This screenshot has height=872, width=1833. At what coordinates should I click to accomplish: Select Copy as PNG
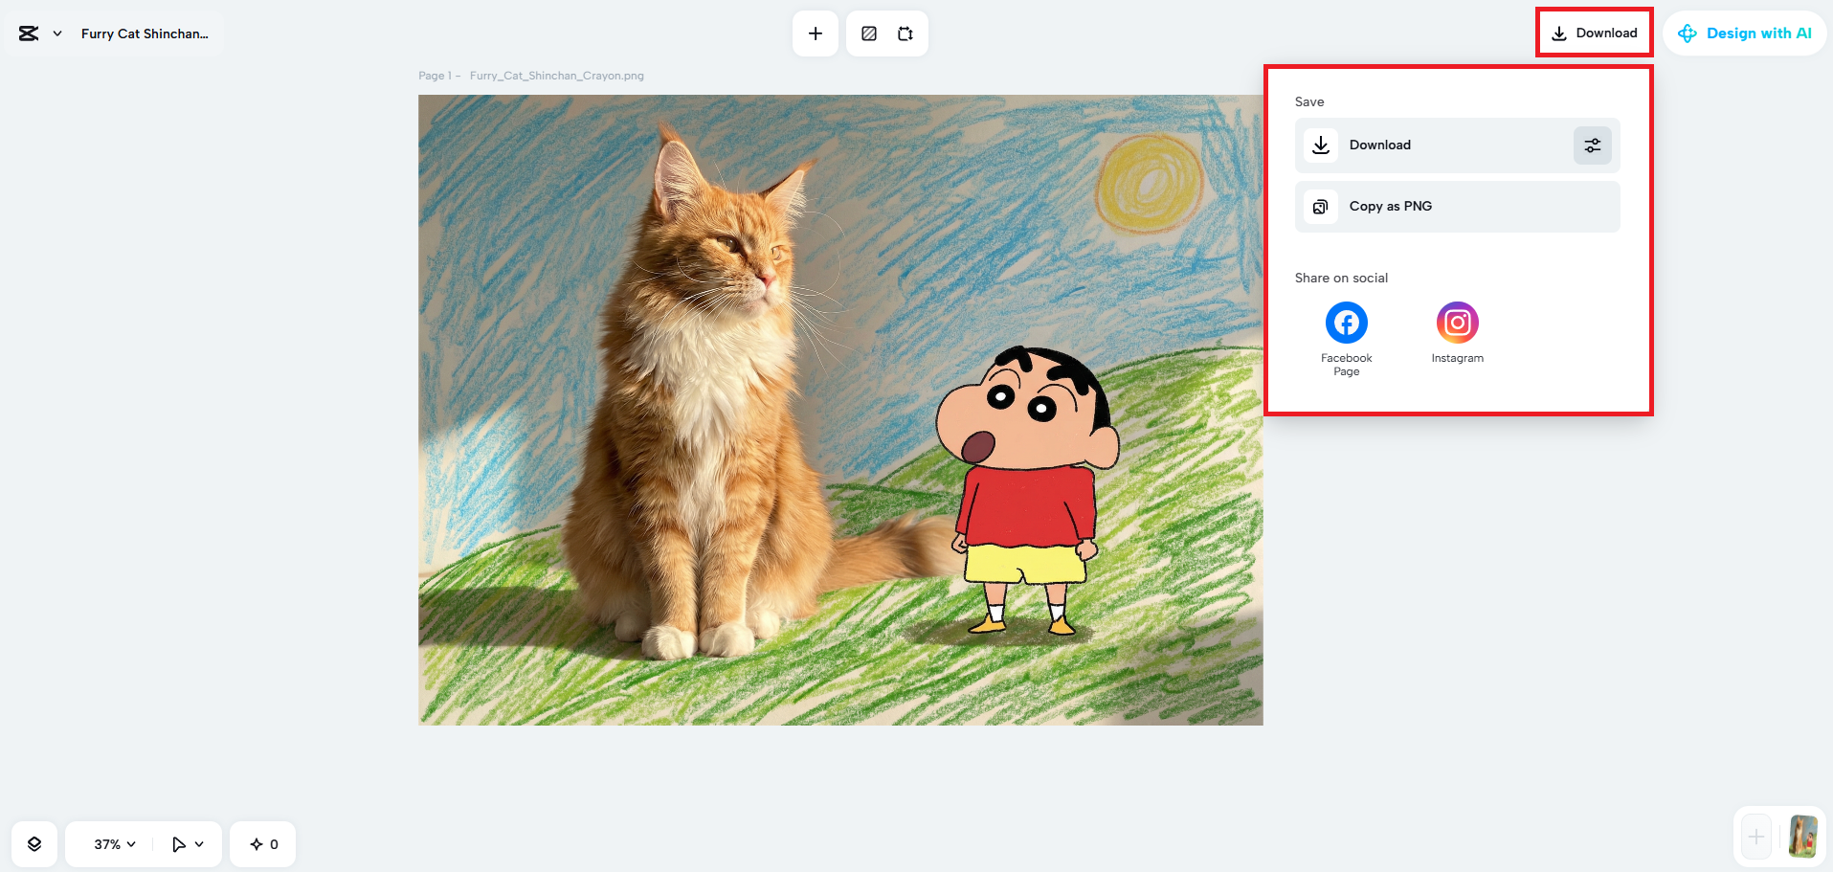click(x=1390, y=206)
